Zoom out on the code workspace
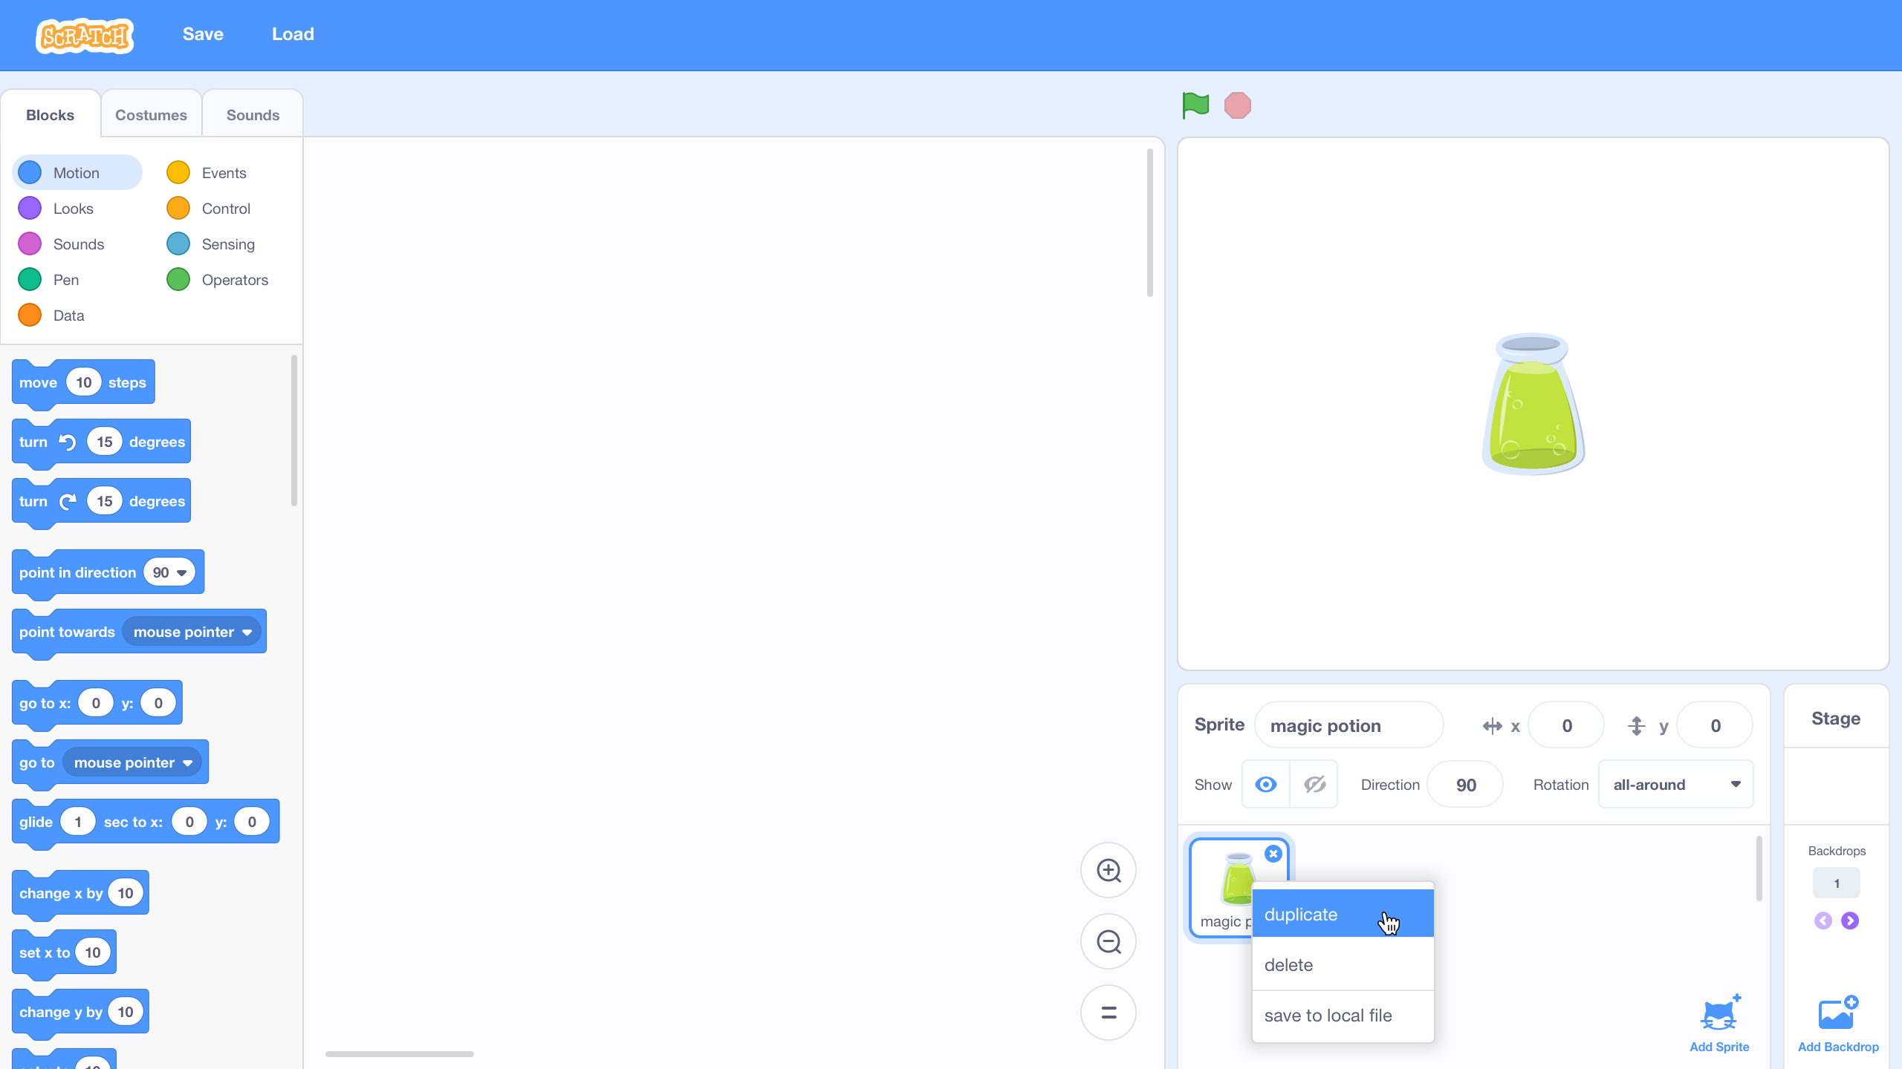 coord(1108,941)
